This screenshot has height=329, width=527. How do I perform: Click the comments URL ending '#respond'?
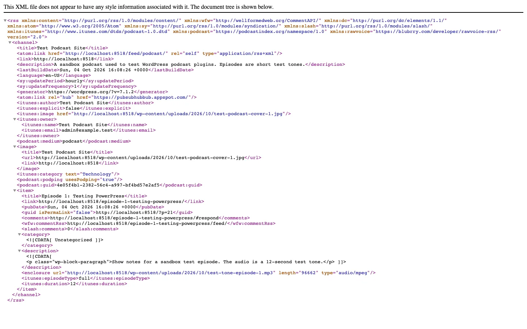[x=134, y=218]
